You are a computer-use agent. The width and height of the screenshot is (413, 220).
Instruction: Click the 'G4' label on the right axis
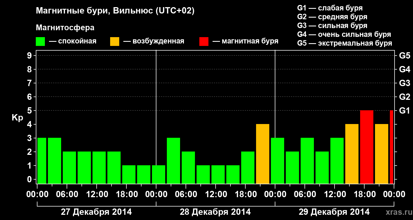(x=404, y=69)
